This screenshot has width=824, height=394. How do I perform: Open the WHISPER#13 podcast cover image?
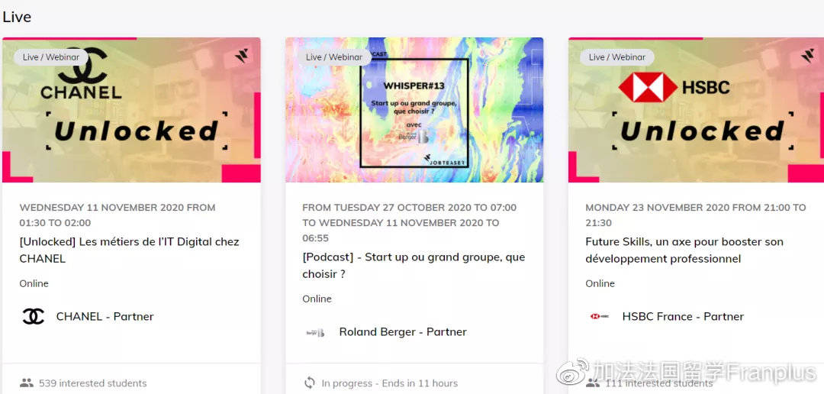[414, 110]
